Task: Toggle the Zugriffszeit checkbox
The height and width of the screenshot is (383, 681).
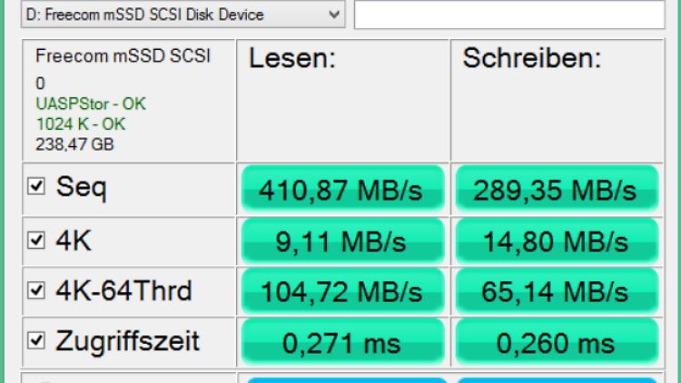Action: pos(37,341)
